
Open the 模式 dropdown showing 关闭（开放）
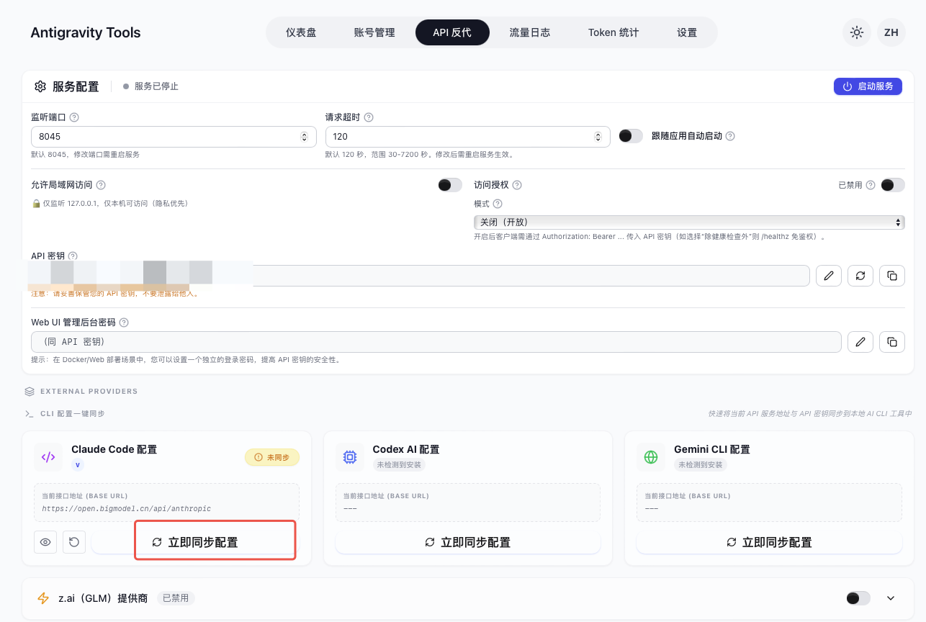point(688,222)
